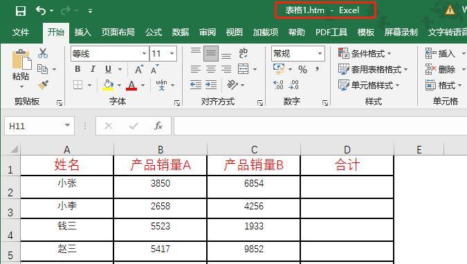This screenshot has height=264, width=467.
Task: Align text right
Action: click(226, 69)
